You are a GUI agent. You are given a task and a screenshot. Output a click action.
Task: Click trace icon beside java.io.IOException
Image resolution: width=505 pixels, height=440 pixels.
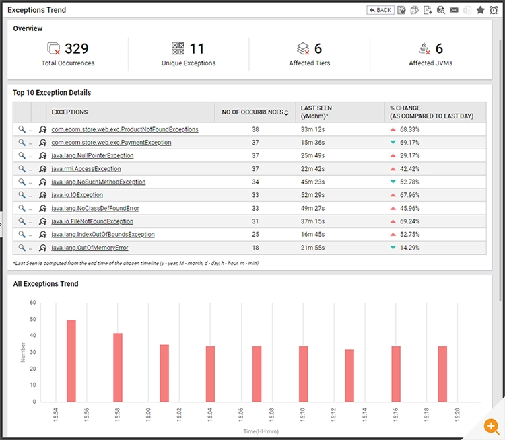point(43,195)
